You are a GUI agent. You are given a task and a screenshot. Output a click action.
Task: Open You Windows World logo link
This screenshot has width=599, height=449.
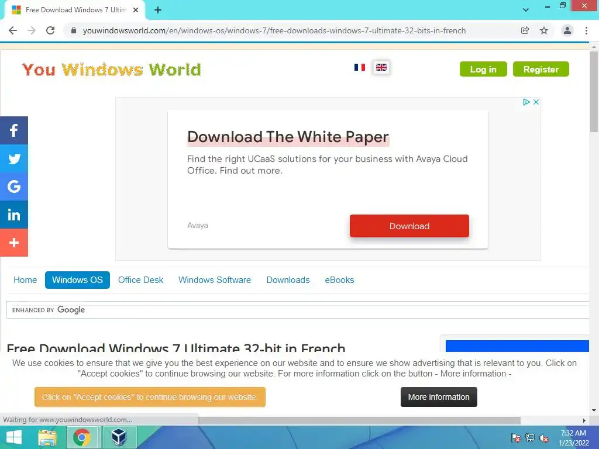[111, 70]
